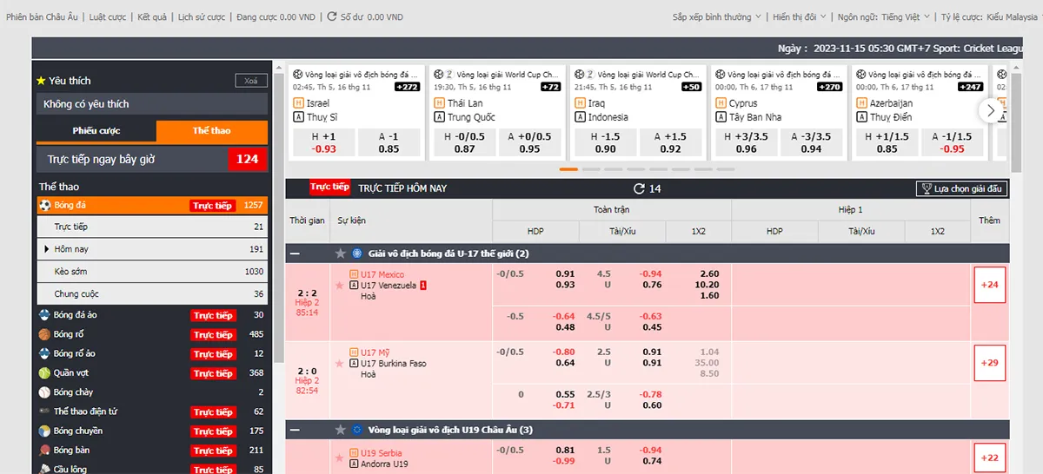The width and height of the screenshot is (1043, 474).
Task: Click the Bóng bàn table tennis icon
Action: [44, 450]
